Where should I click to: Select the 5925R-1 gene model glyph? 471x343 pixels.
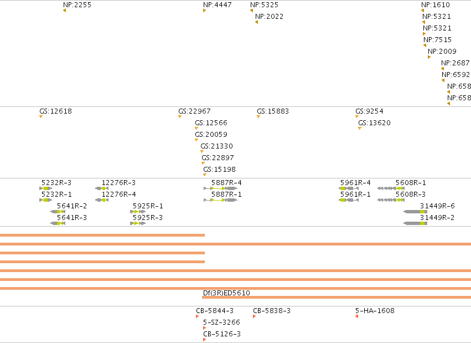point(138,212)
